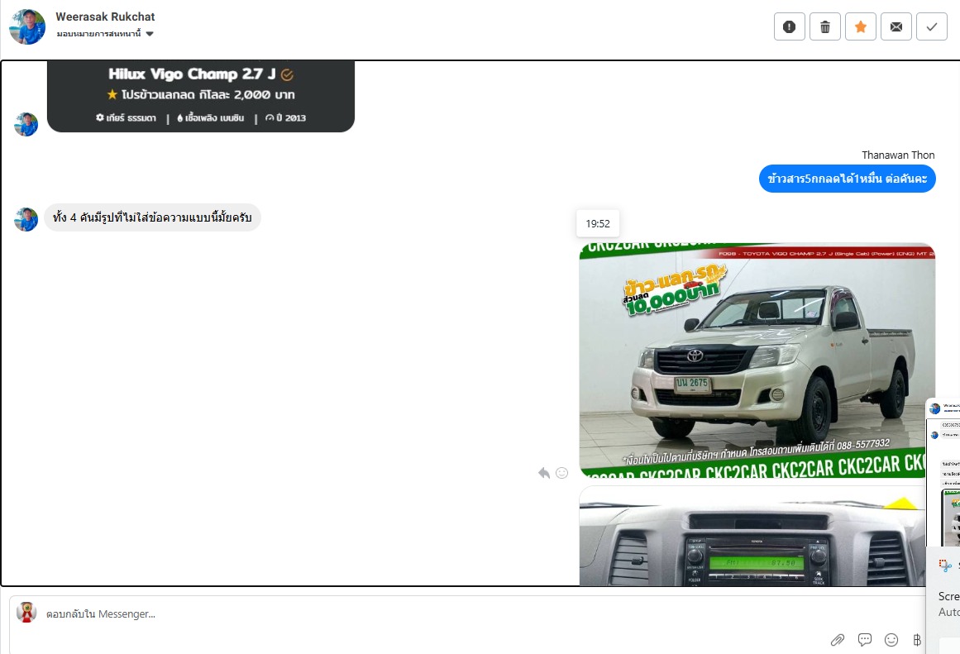Open the screenshot preview popup thumbnail
Screen dimensions: 960x654
pos(943,472)
